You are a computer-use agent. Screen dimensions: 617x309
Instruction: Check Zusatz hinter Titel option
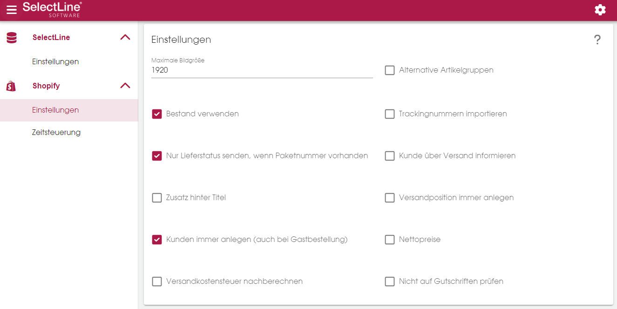157,198
